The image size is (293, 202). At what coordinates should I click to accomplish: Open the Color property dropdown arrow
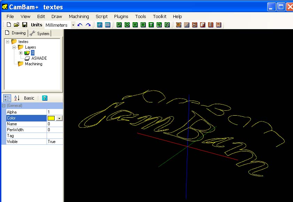(x=60, y=118)
